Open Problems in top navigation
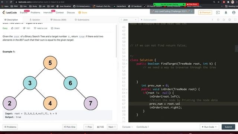The image size is (238, 134). coord(35,13)
